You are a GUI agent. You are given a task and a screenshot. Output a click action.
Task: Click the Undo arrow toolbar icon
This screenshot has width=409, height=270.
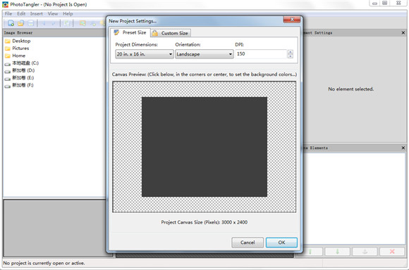(x=43, y=23)
